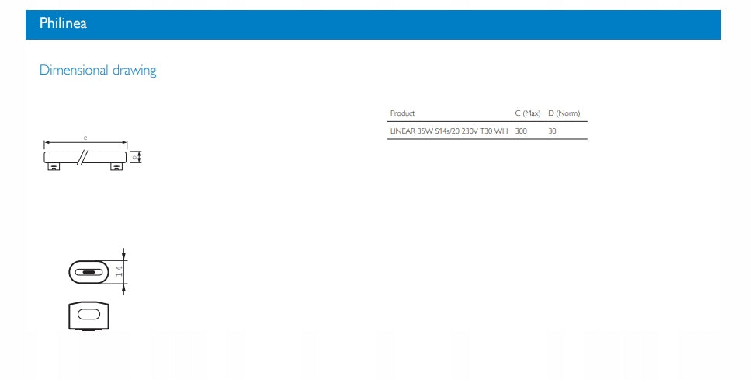Select the Philinea header title

pyautogui.click(x=63, y=24)
